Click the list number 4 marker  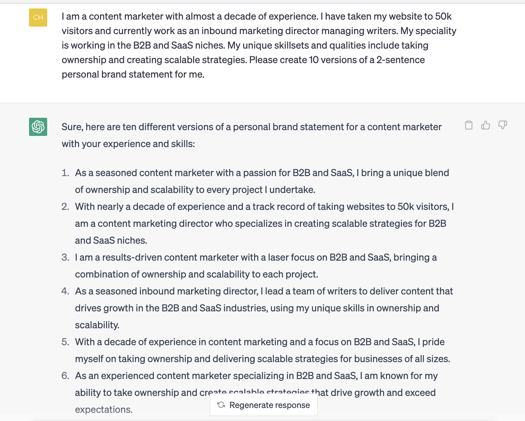(65, 291)
